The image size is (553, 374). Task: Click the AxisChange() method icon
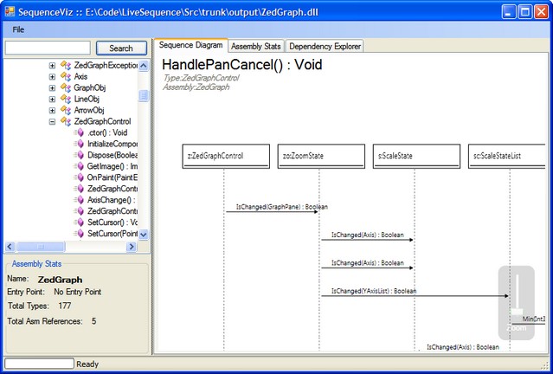point(79,200)
